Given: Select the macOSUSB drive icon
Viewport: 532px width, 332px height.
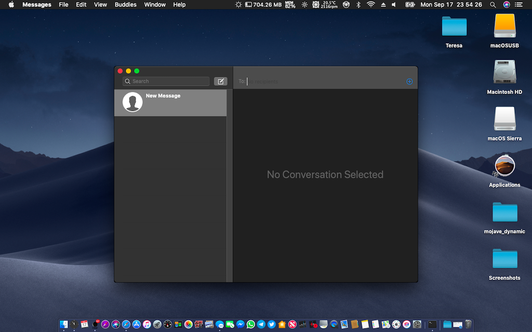Looking at the screenshot, I should click(504, 26).
